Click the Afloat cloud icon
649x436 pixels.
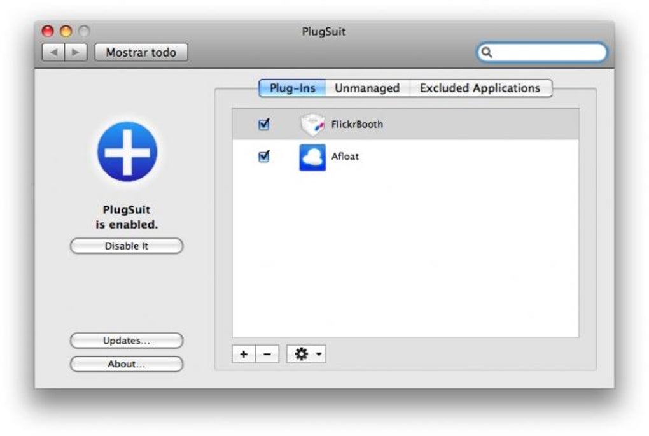pos(312,157)
